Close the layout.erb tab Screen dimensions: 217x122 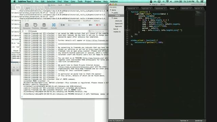[x=164, y=8]
